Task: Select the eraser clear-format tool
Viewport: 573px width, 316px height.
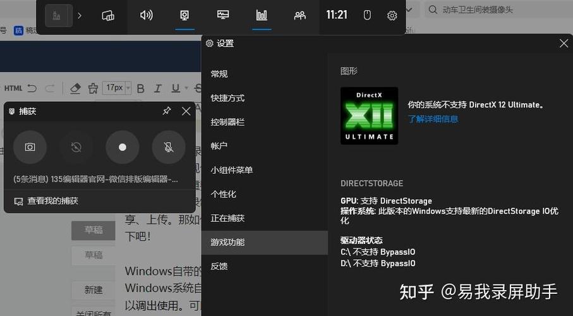Action: (75, 88)
